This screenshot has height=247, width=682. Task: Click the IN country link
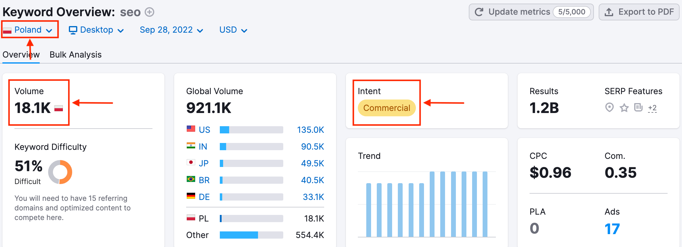point(203,147)
